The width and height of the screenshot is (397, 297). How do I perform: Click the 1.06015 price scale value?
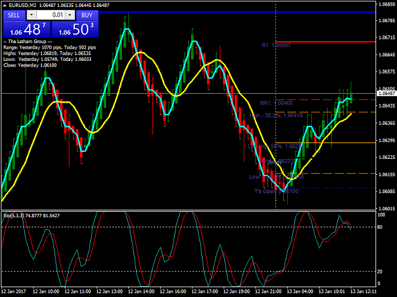pyautogui.click(x=387, y=209)
